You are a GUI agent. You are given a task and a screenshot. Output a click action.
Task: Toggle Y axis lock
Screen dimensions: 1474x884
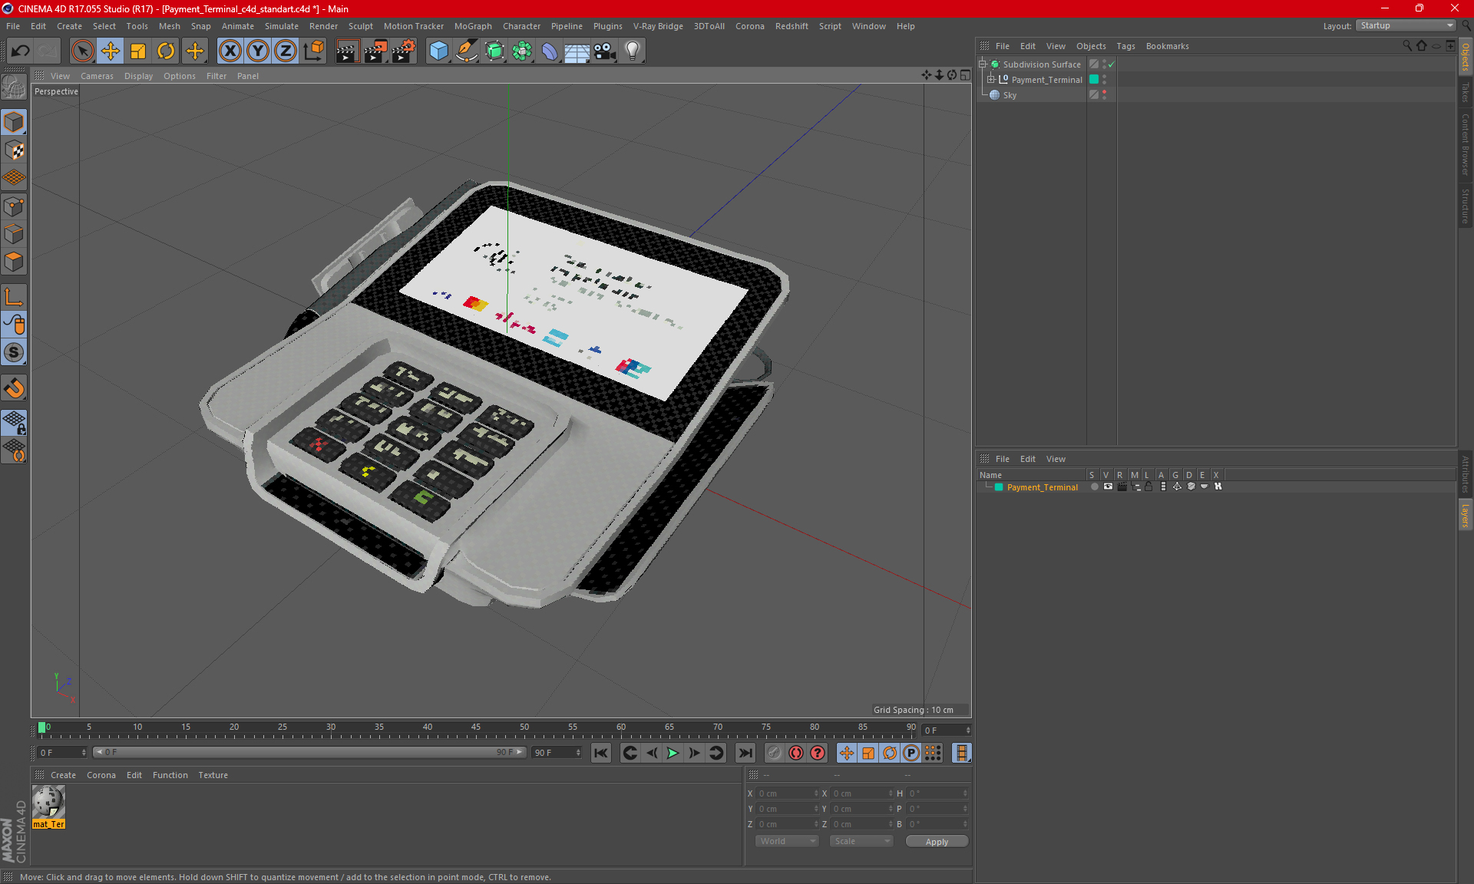coord(258,51)
